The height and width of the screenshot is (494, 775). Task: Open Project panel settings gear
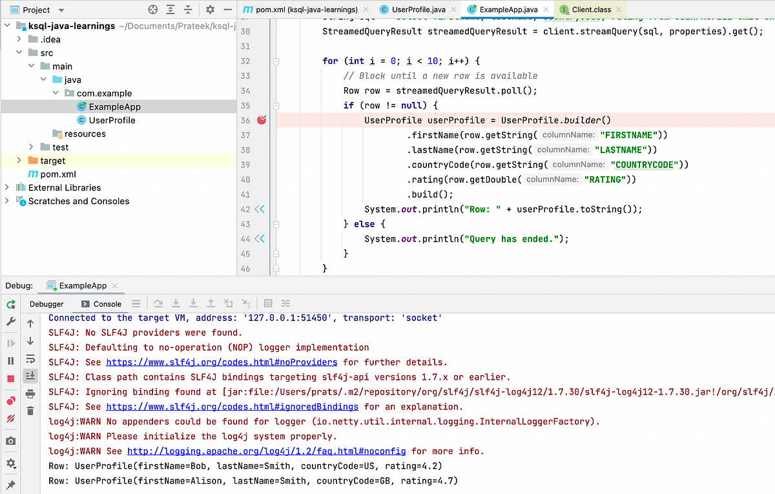[210, 10]
